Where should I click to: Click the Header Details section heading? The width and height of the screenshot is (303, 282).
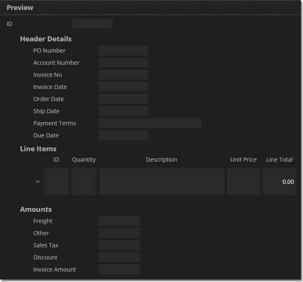[46, 39]
